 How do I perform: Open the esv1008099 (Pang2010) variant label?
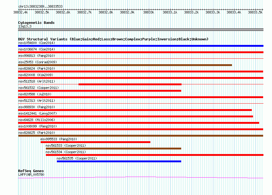tap(38, 126)
